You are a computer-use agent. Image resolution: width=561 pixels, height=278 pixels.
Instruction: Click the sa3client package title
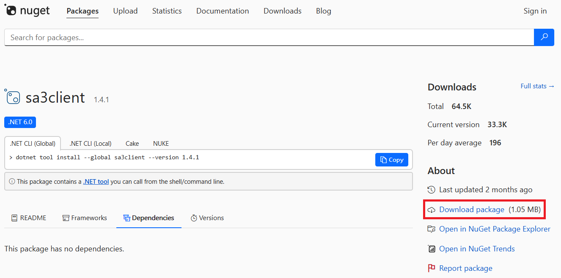(55, 97)
